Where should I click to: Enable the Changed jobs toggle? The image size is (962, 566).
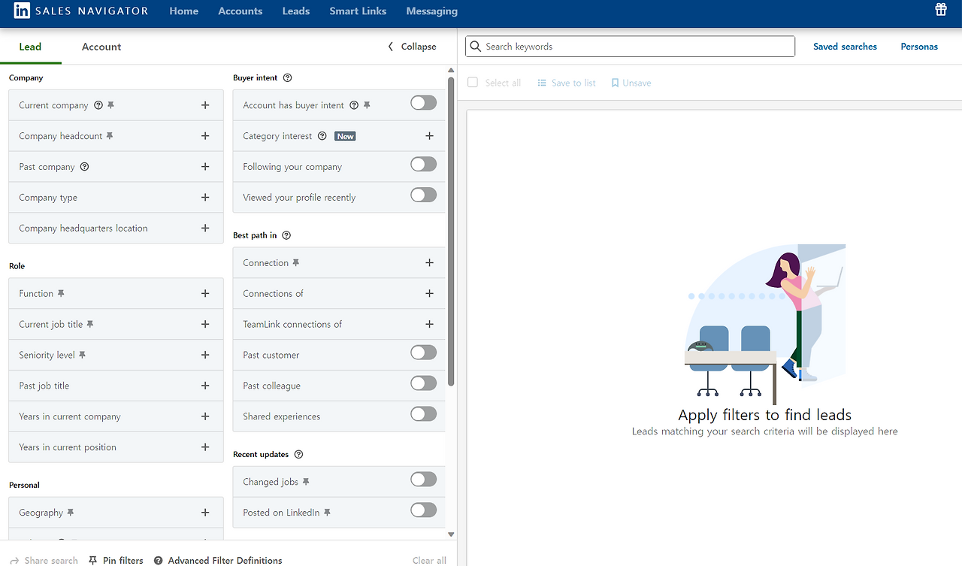coord(424,479)
